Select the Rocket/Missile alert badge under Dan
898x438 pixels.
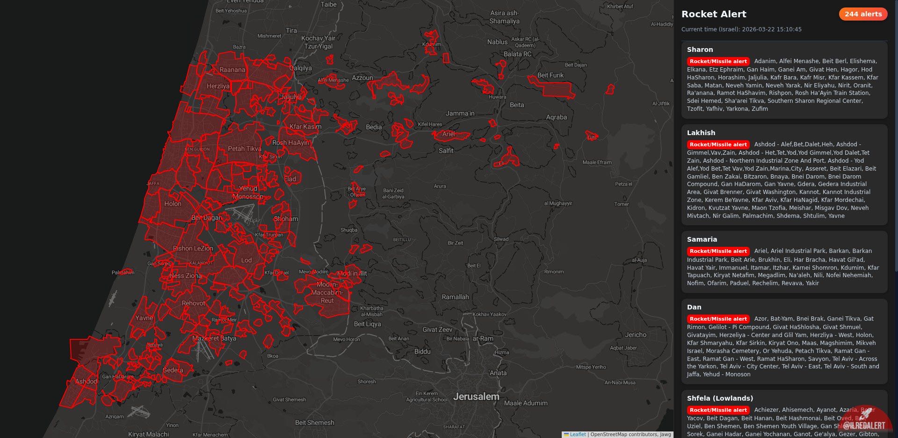pos(718,319)
